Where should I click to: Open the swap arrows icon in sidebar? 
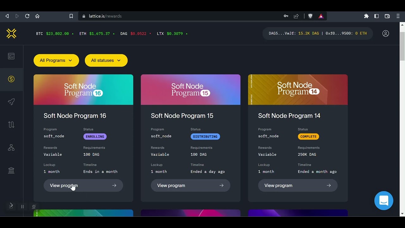11,125
